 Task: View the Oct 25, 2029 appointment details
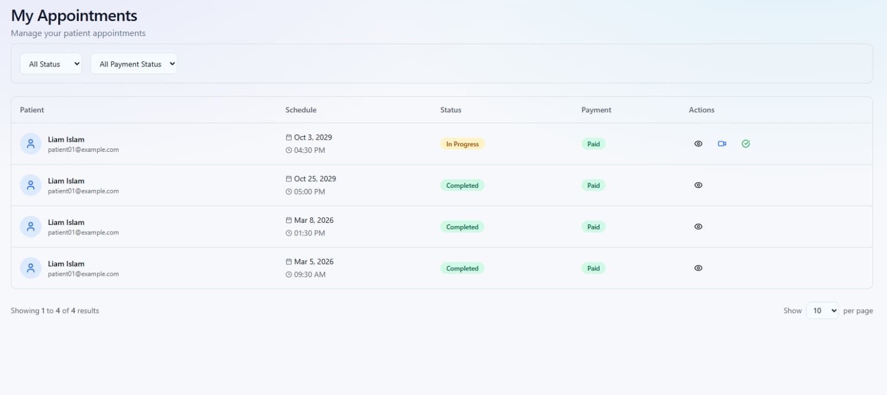coord(698,185)
